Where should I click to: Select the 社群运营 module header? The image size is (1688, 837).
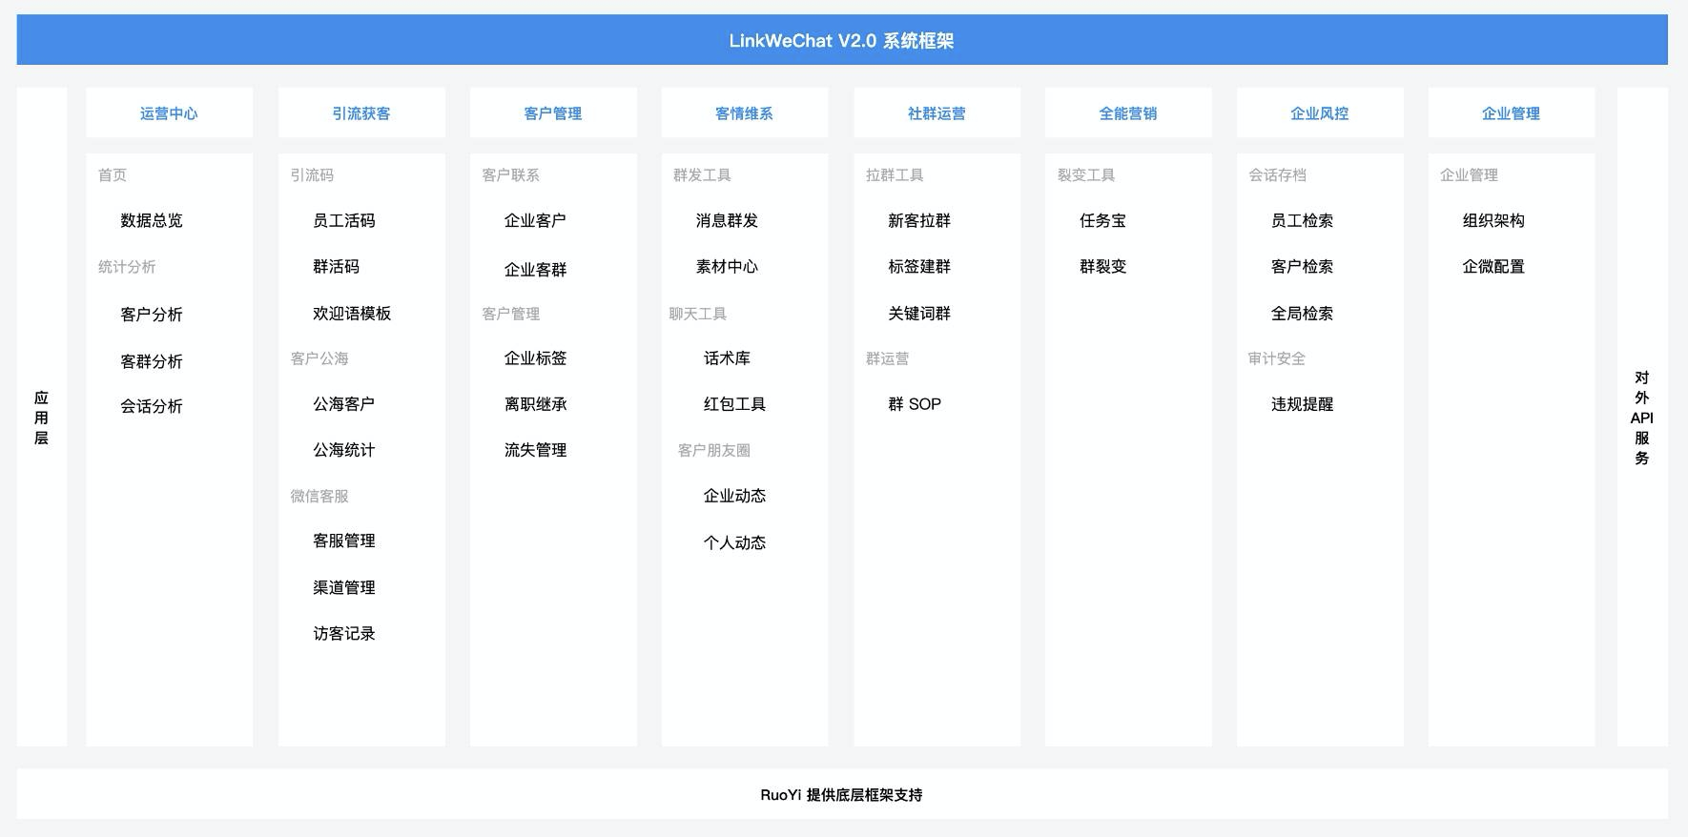tap(937, 113)
